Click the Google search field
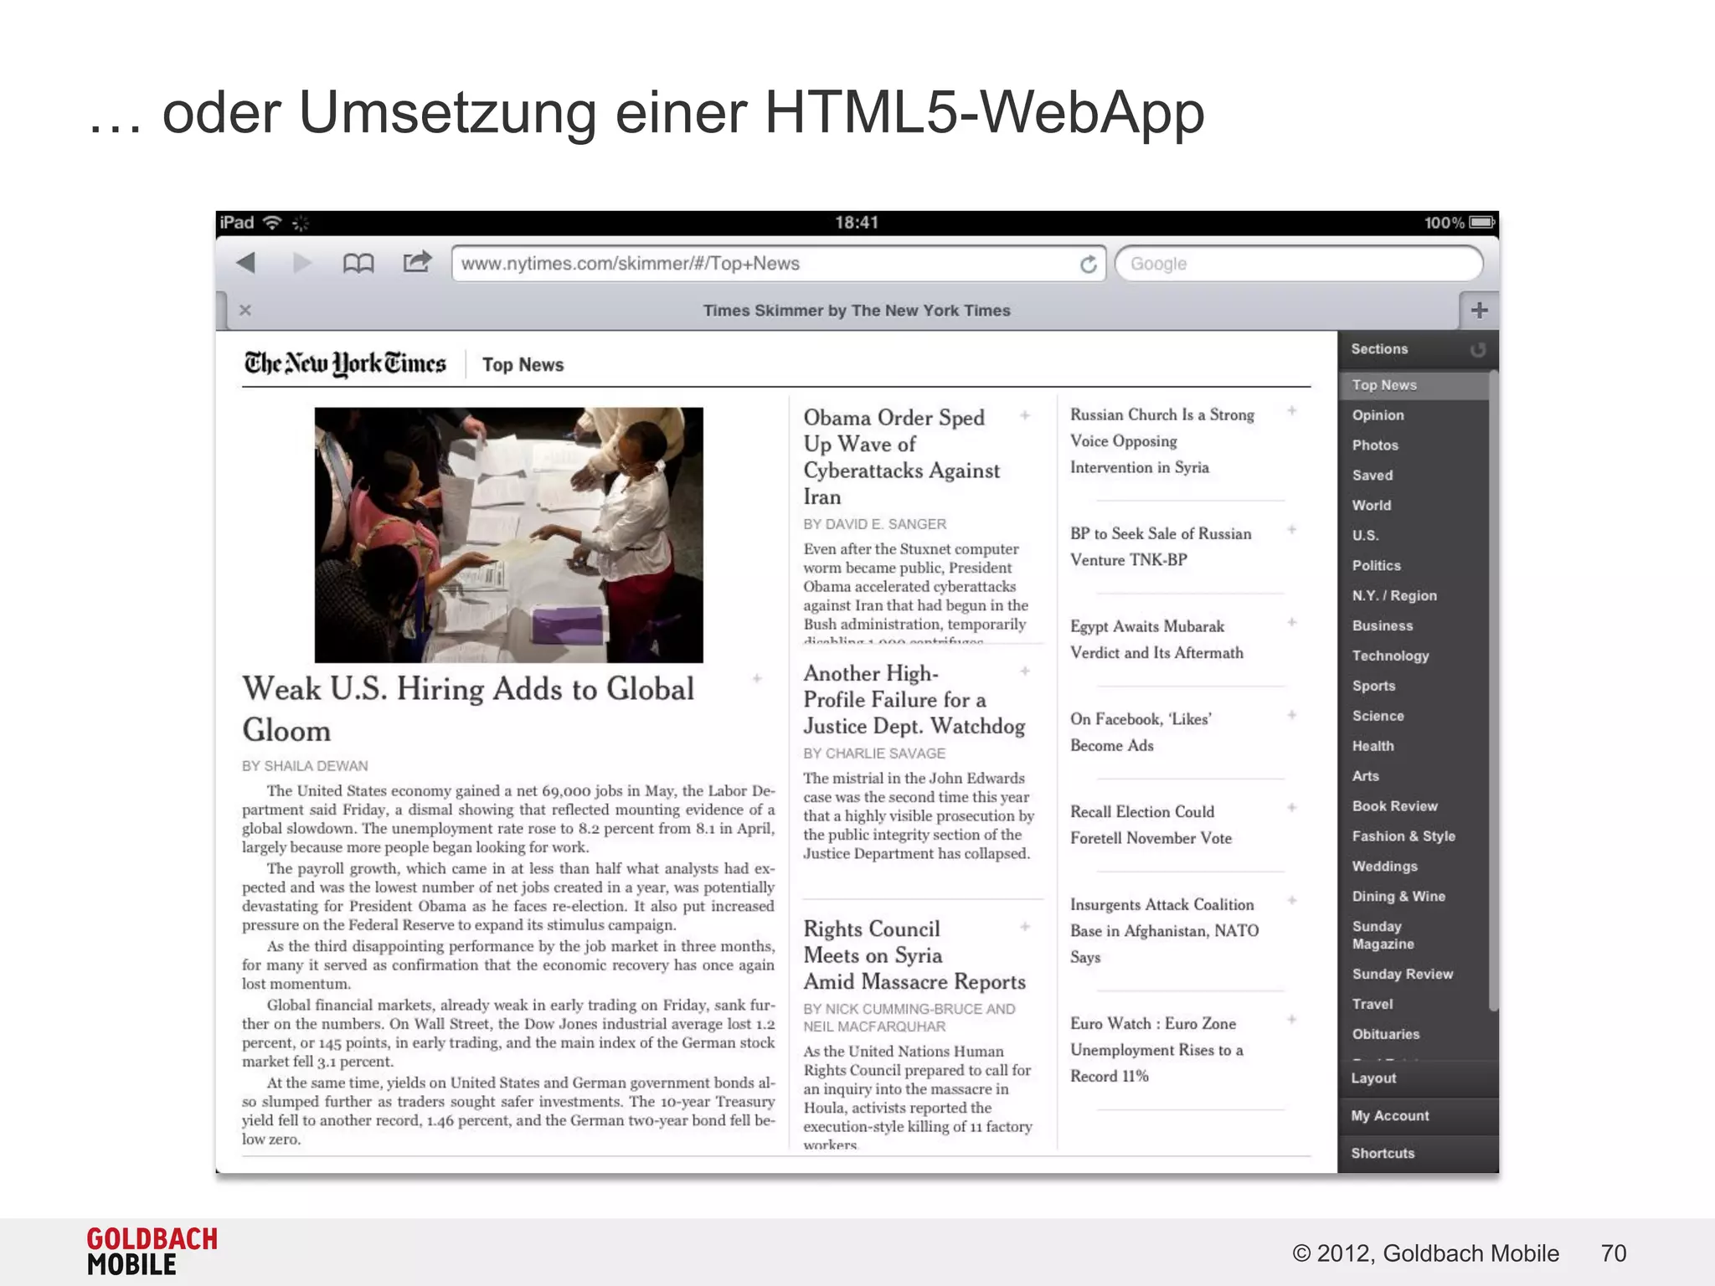 pyautogui.click(x=1299, y=264)
